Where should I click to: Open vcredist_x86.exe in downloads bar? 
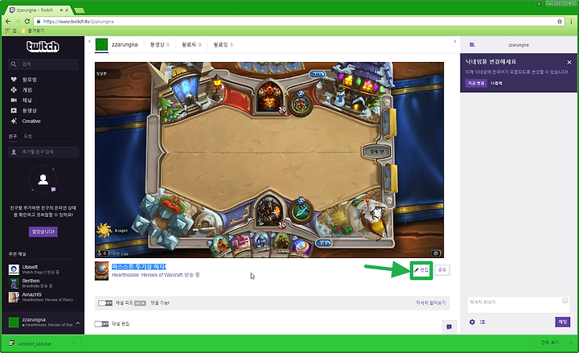(x=35, y=343)
